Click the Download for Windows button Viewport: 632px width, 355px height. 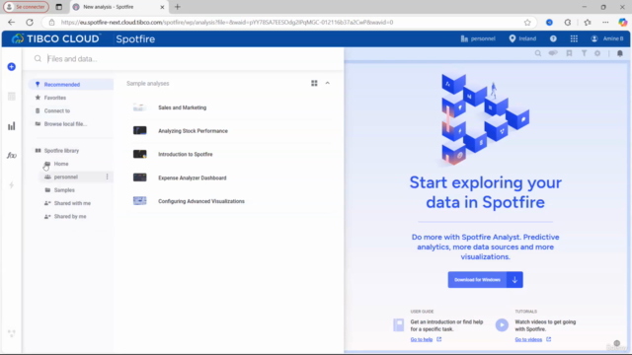click(x=477, y=280)
